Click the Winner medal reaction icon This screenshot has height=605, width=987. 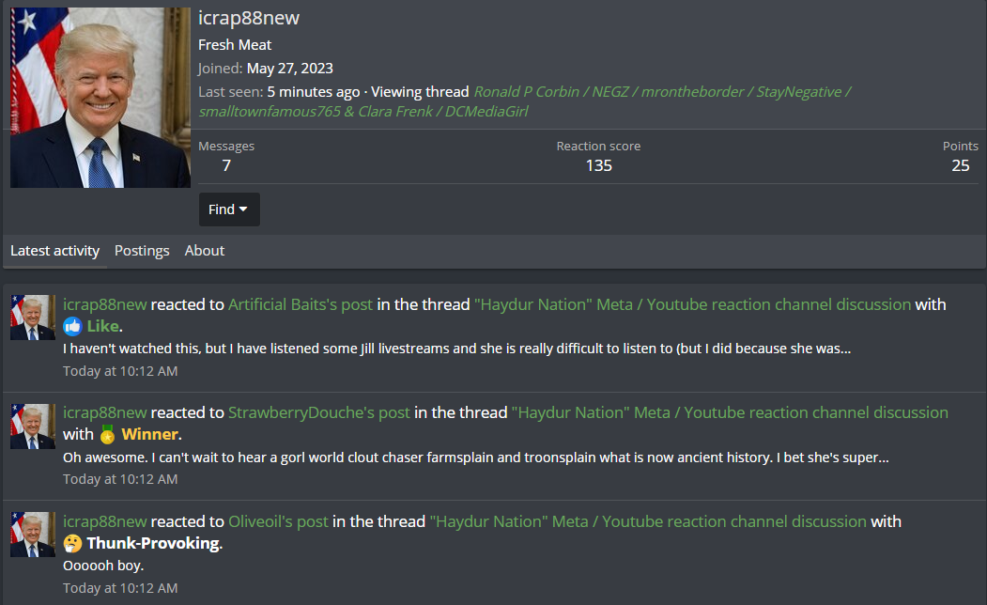108,434
